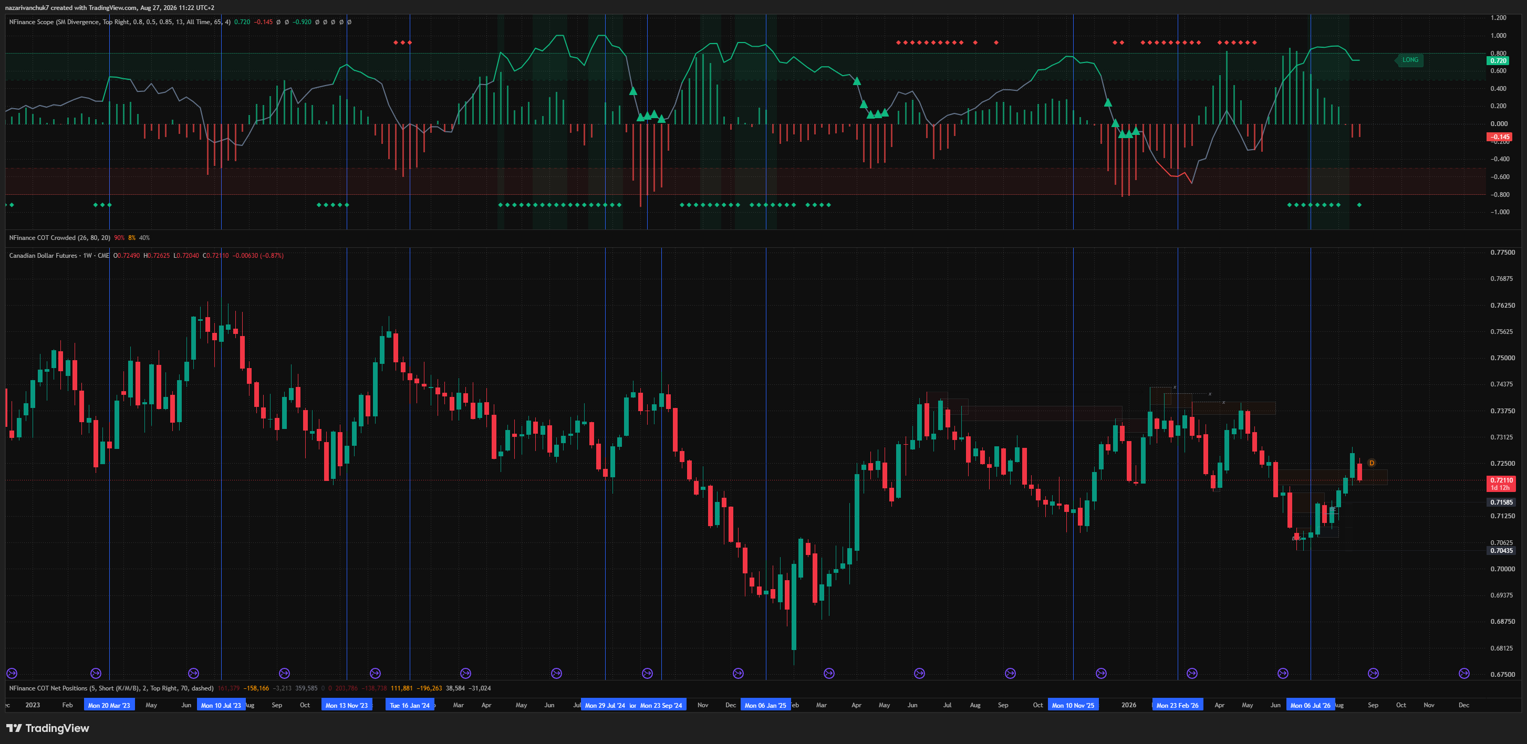Click the 0.71585 price level label
Image resolution: width=1527 pixels, height=744 pixels.
[1501, 502]
